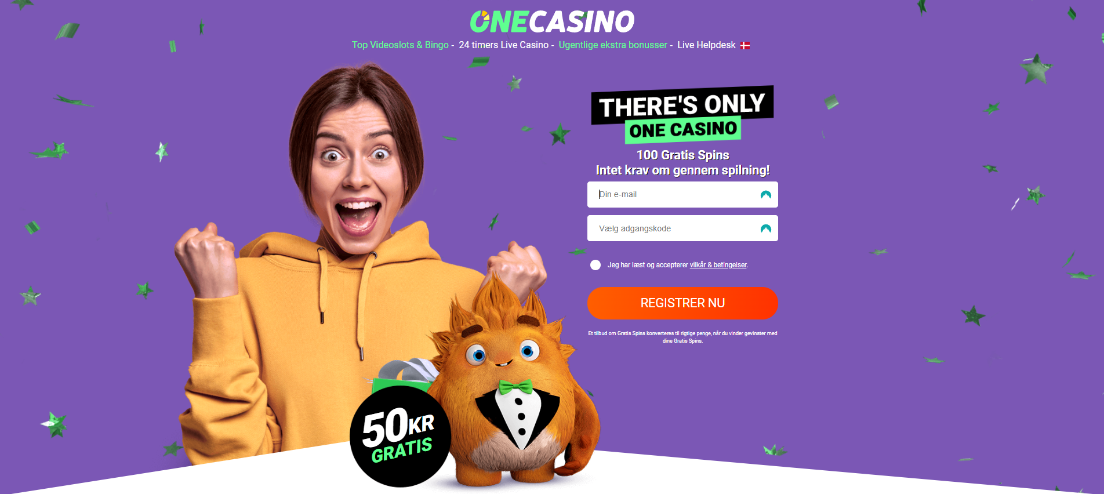Click password manager icon in e-mail field
The height and width of the screenshot is (494, 1104).
tap(765, 195)
